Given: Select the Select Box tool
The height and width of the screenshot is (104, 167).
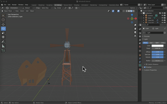Looking at the screenshot, I should pos(3,16).
